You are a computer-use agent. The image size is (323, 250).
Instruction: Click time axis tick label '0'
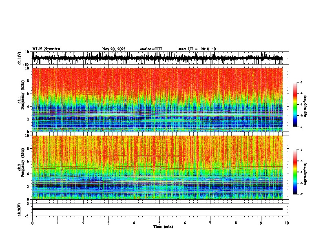(32, 223)
